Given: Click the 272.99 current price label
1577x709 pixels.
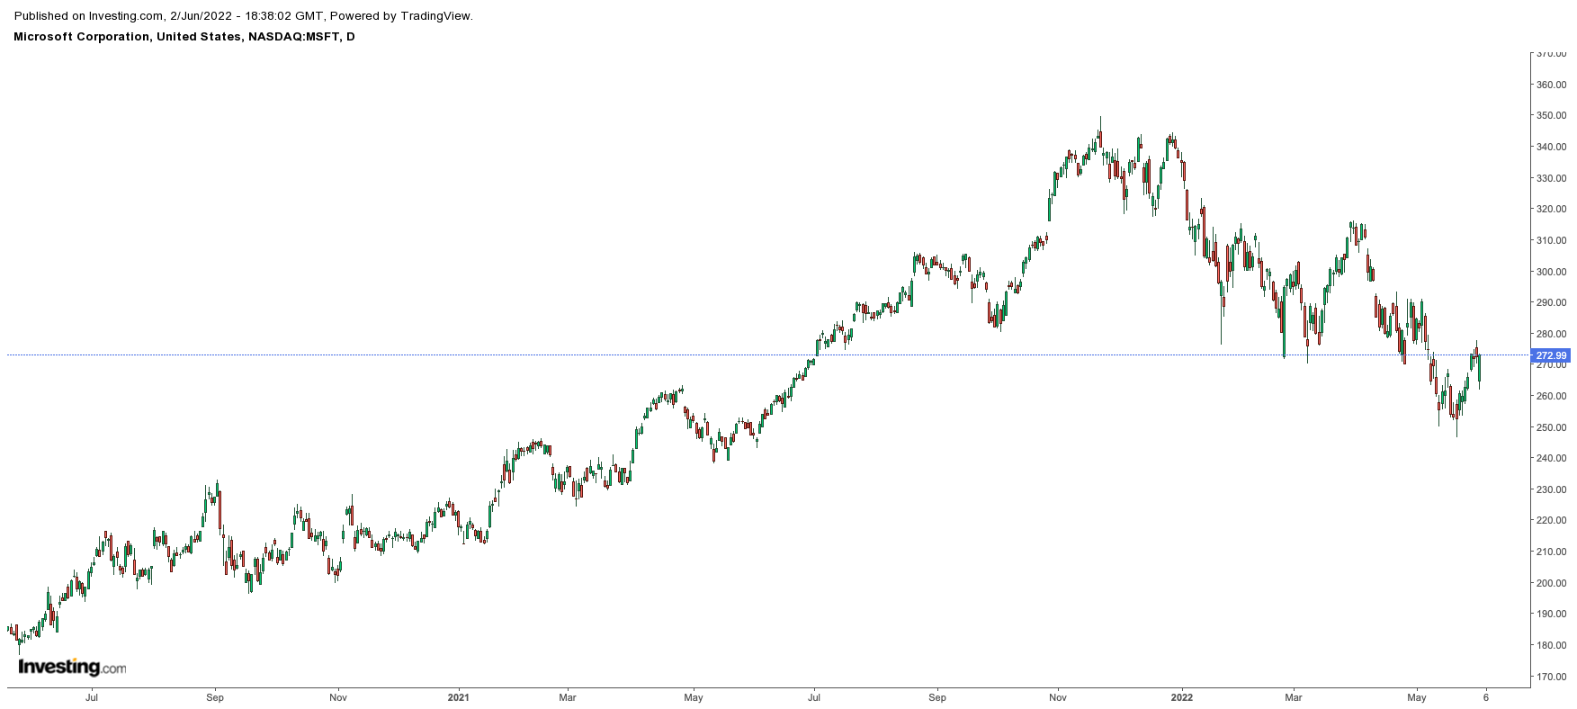Looking at the screenshot, I should coord(1552,355).
